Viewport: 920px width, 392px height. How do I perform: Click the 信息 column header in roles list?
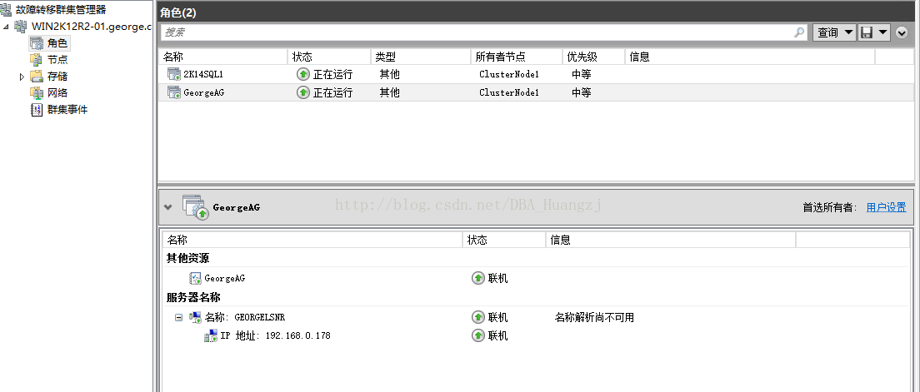pyautogui.click(x=750, y=57)
